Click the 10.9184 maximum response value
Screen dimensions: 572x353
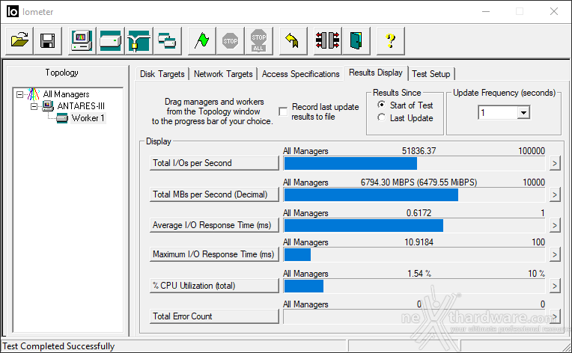[419, 242]
